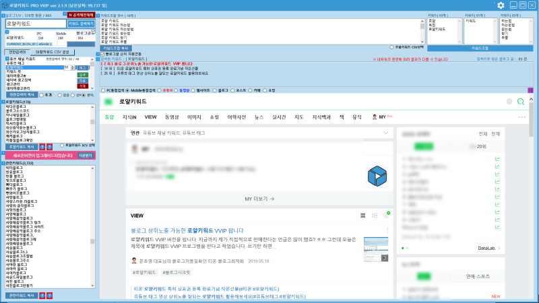
Task: Click the more tabs ellipsis in Naver nav
Action: (521, 117)
